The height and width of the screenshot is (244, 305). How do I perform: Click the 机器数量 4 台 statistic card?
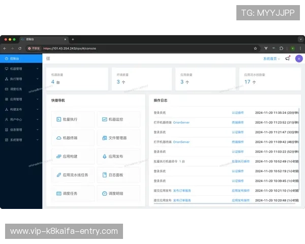point(77,79)
